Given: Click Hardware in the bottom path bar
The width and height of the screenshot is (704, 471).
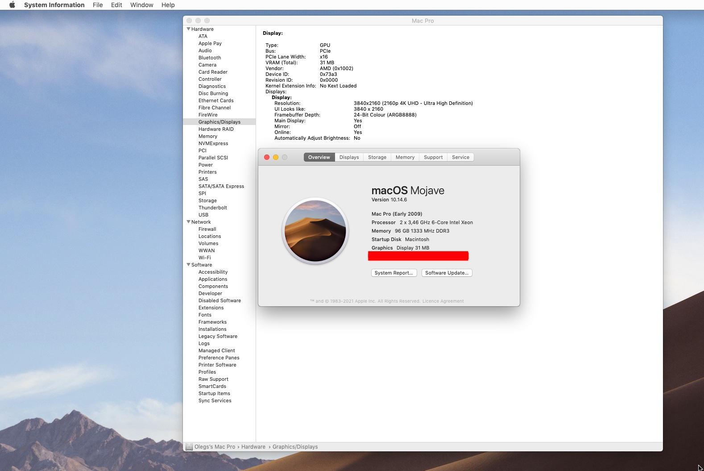Looking at the screenshot, I should pos(253,447).
